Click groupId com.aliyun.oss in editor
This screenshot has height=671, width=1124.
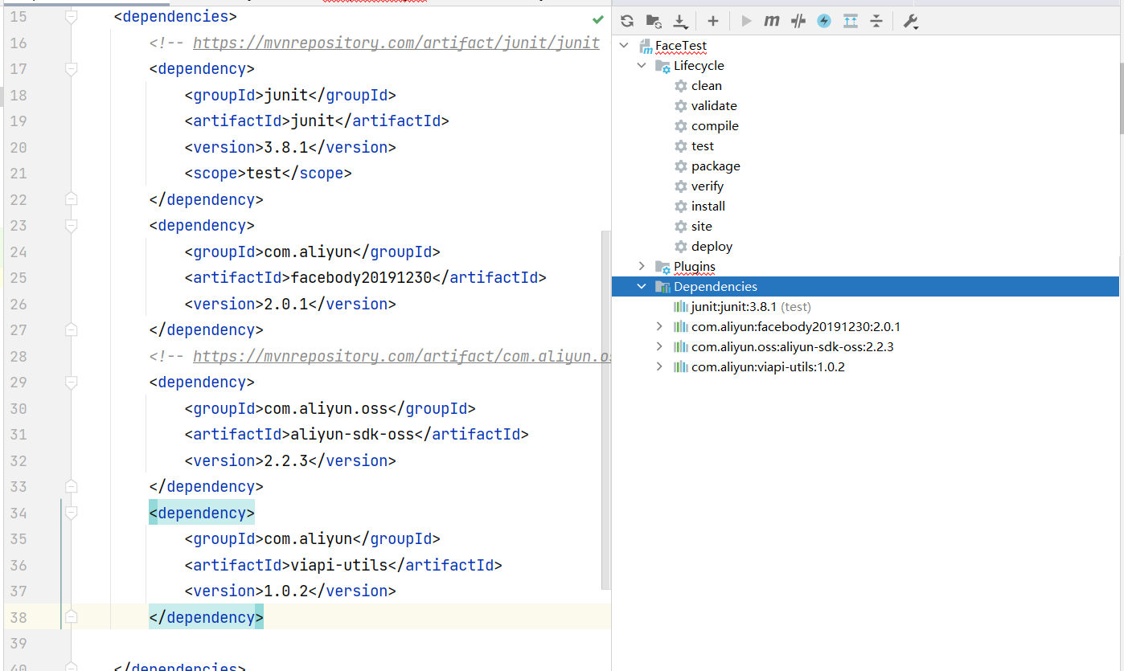click(326, 409)
